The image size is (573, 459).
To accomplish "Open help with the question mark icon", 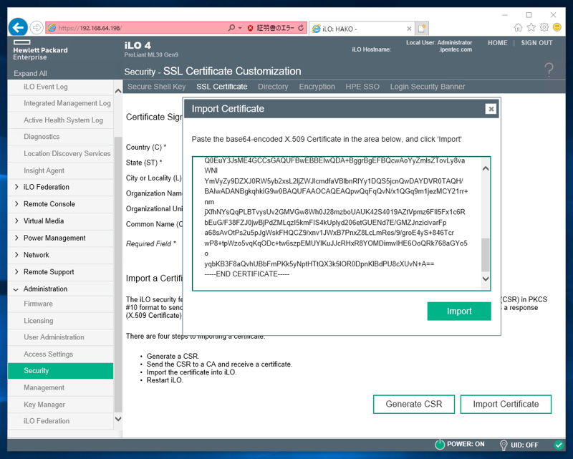I will [549, 69].
